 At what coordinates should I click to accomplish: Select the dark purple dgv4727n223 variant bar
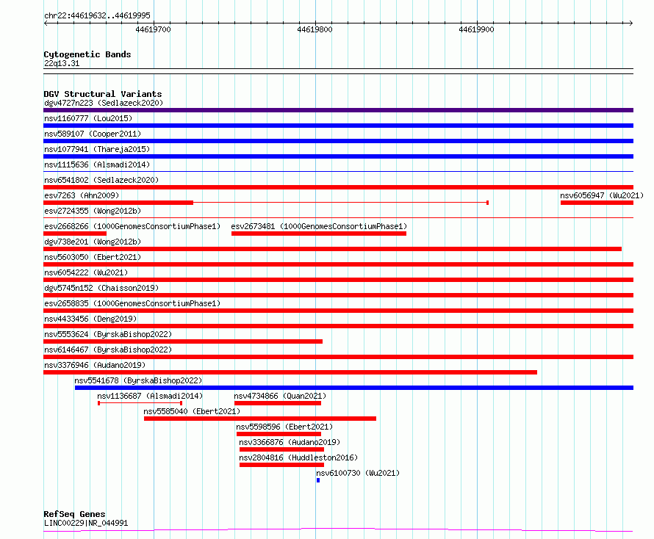point(338,110)
